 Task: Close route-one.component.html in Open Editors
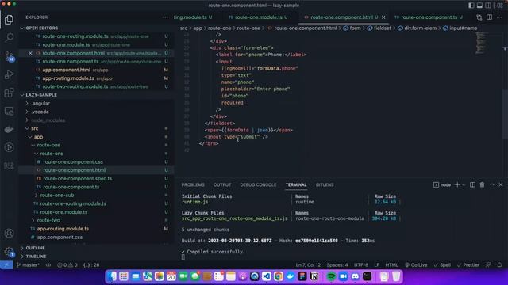point(30,53)
